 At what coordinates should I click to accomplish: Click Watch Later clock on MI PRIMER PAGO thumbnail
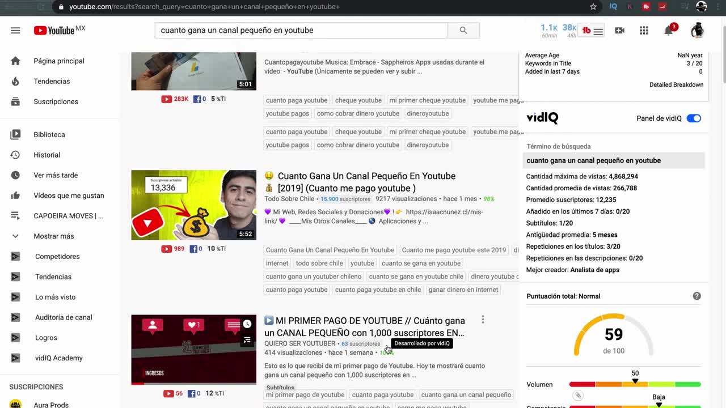coord(247,324)
